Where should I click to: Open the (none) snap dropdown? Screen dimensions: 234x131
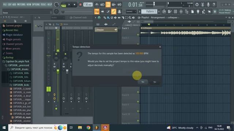131,11
